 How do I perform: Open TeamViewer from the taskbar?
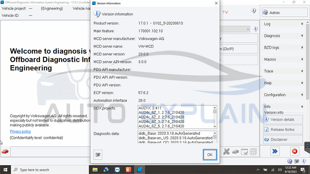click(117, 170)
